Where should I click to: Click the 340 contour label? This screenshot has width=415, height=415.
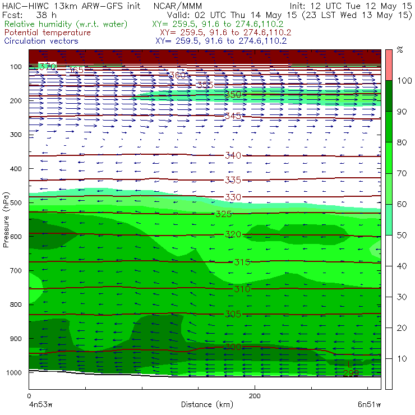pos(233,155)
